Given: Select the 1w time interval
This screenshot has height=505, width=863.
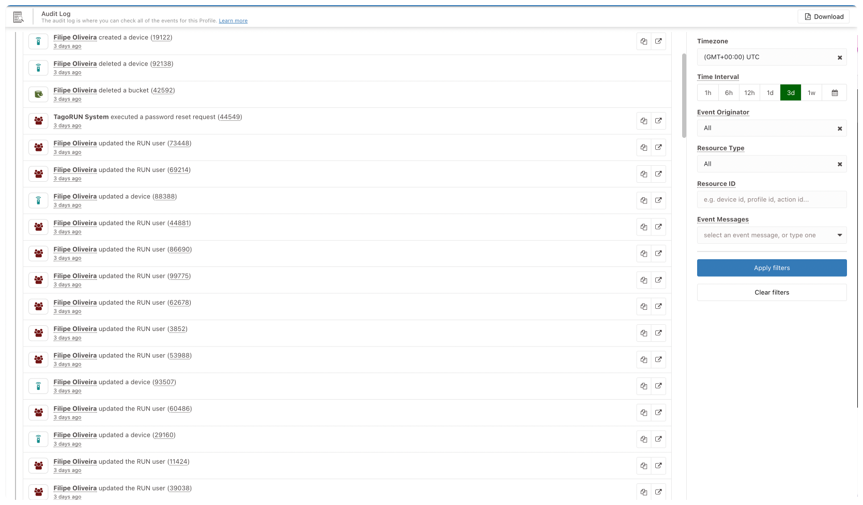Looking at the screenshot, I should coord(811,93).
